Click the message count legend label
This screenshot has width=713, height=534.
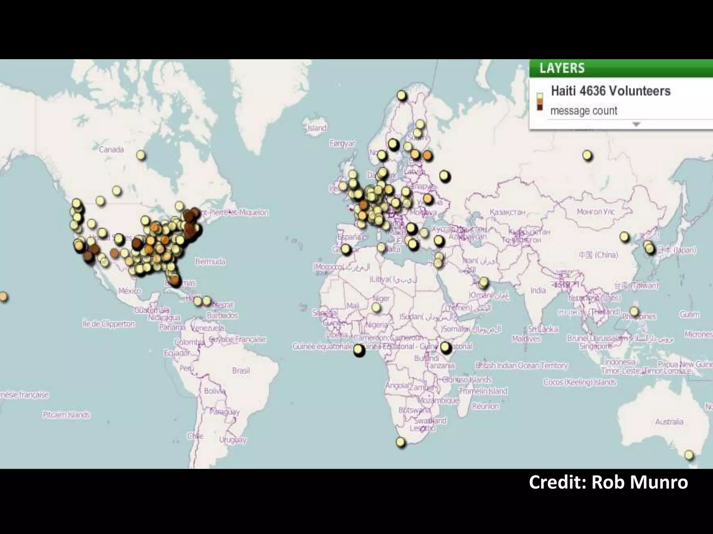click(x=583, y=111)
